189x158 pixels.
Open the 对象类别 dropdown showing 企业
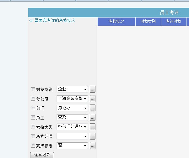(72, 89)
